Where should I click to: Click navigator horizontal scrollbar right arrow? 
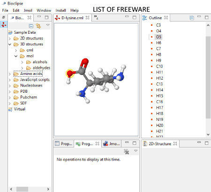48,189
